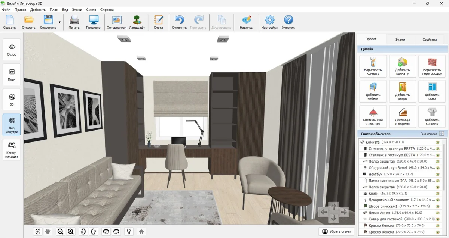Screen dimensions: 449x238
Task: Click Нарисовать комнату button
Action: [x=373, y=66]
